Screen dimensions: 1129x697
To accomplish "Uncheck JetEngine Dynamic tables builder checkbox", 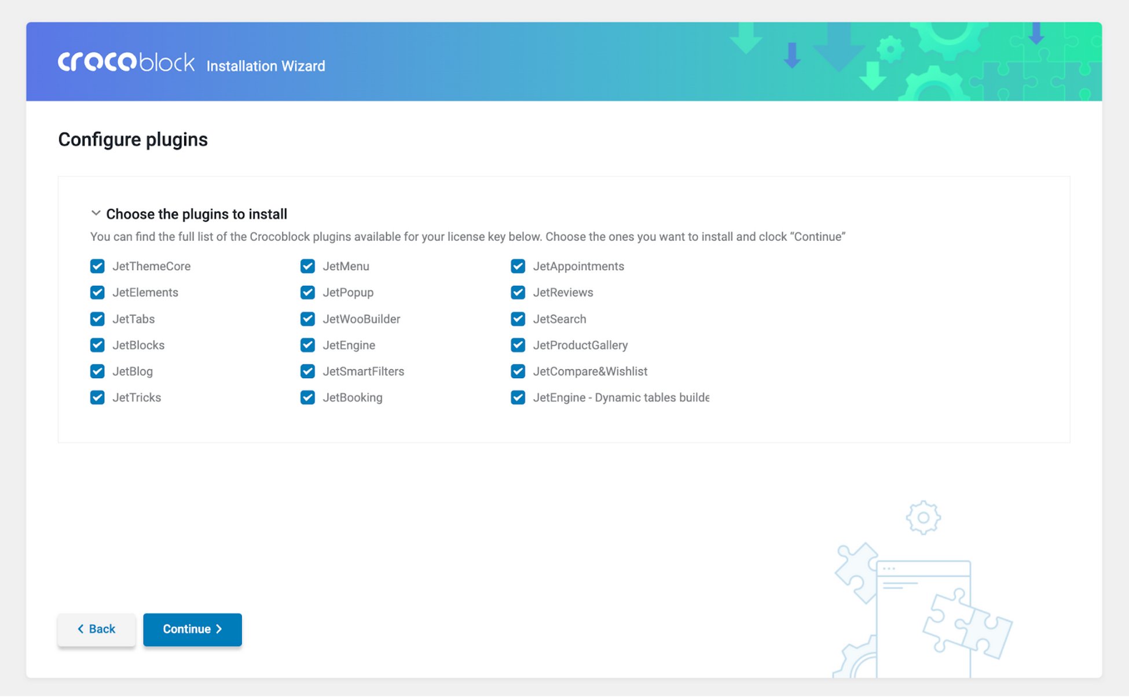I will [518, 397].
